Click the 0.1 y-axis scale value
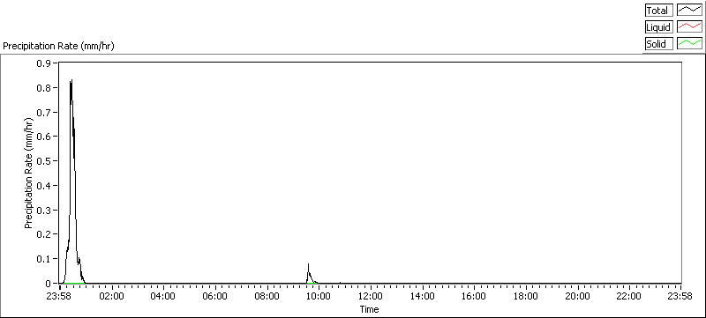This screenshot has height=318, width=706. point(44,259)
